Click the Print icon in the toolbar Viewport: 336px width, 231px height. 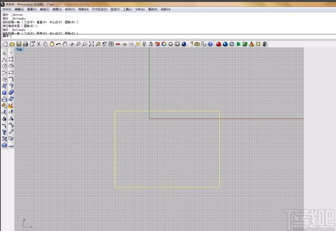click(x=25, y=44)
